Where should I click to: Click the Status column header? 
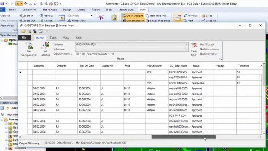(196, 66)
